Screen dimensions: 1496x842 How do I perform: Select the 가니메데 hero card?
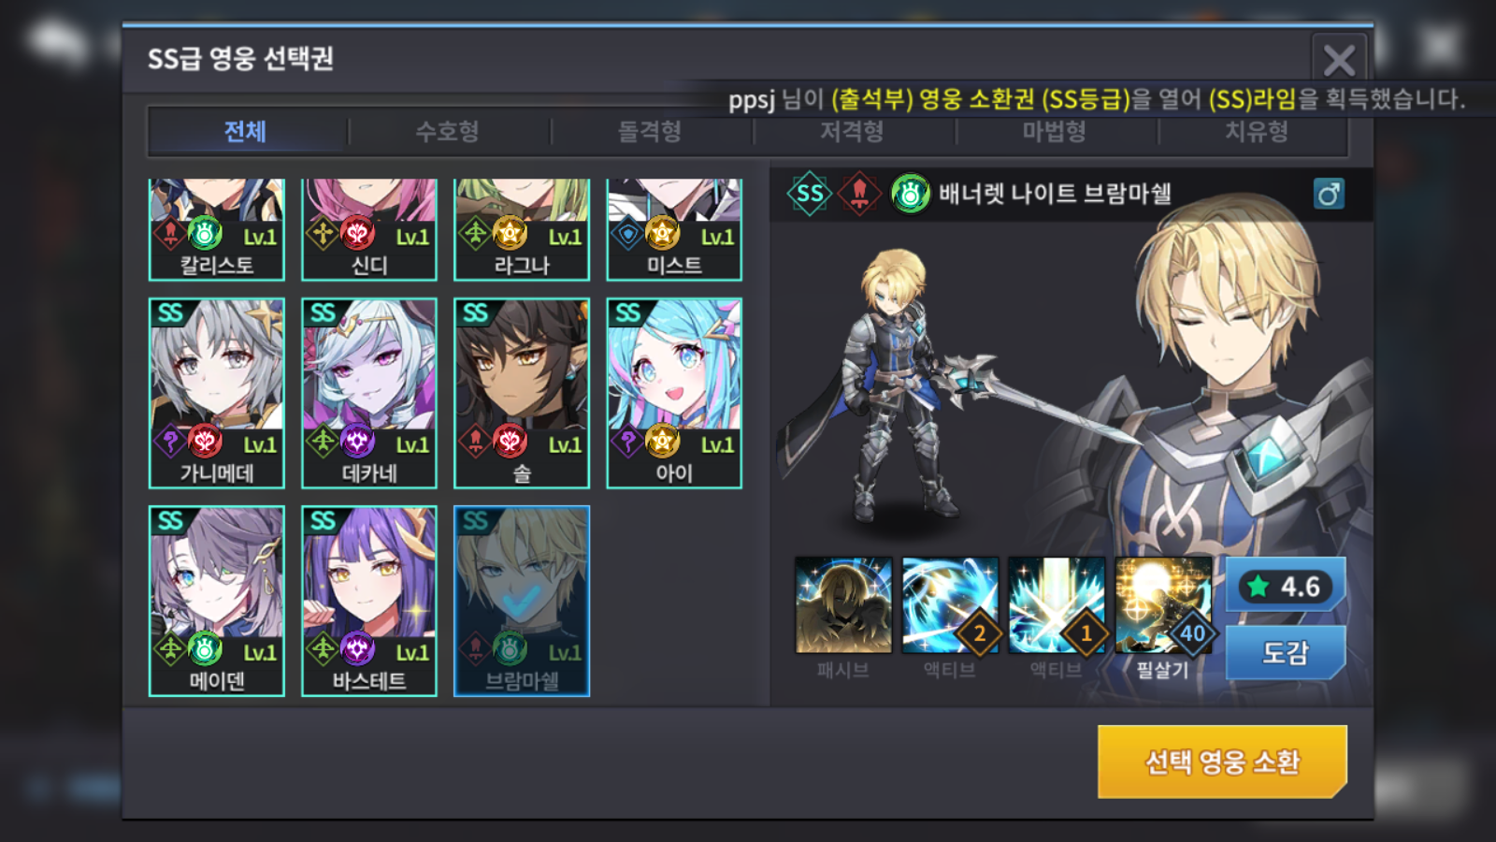(217, 394)
